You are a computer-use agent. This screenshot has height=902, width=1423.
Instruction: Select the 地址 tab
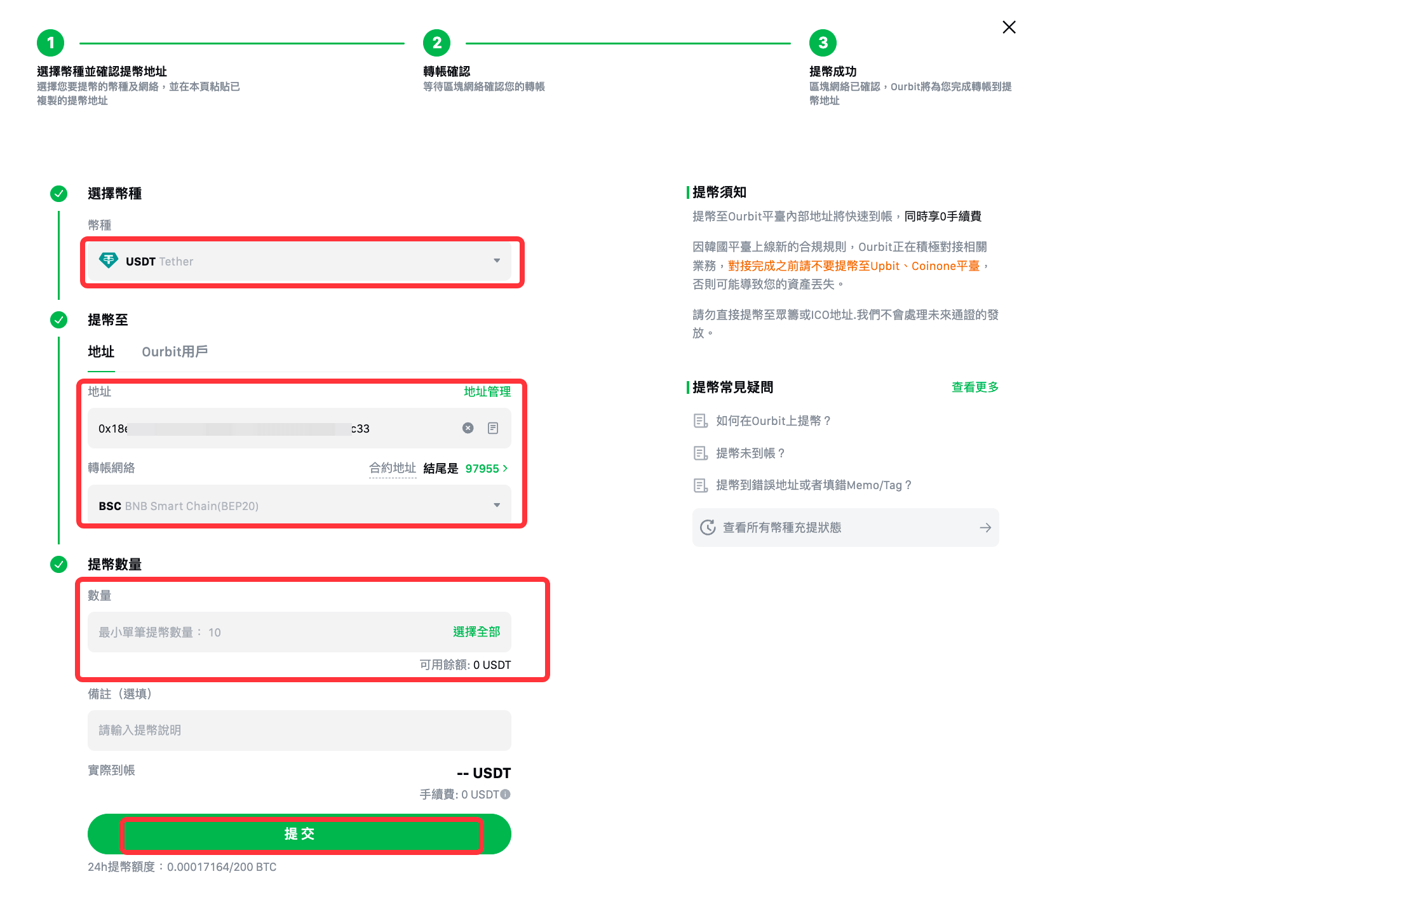point(101,352)
